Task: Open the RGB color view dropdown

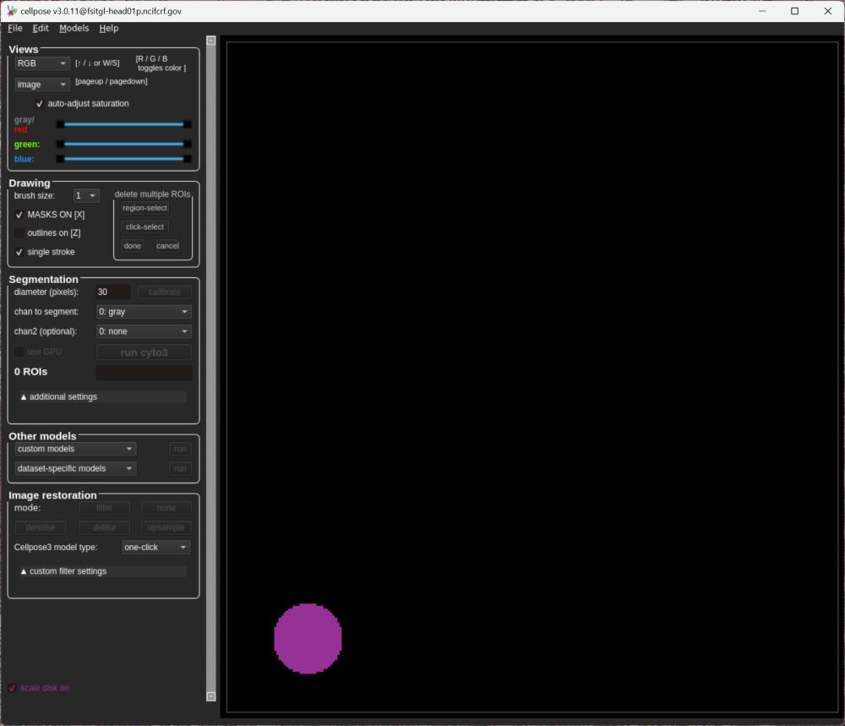Action: [x=42, y=63]
